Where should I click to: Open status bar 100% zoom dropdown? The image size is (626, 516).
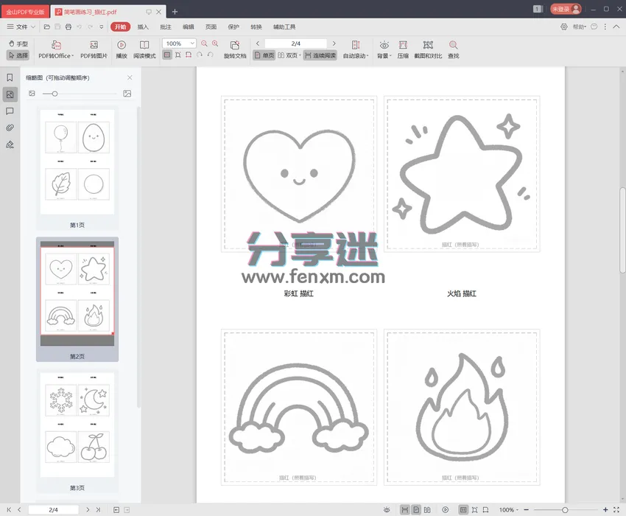[509, 509]
